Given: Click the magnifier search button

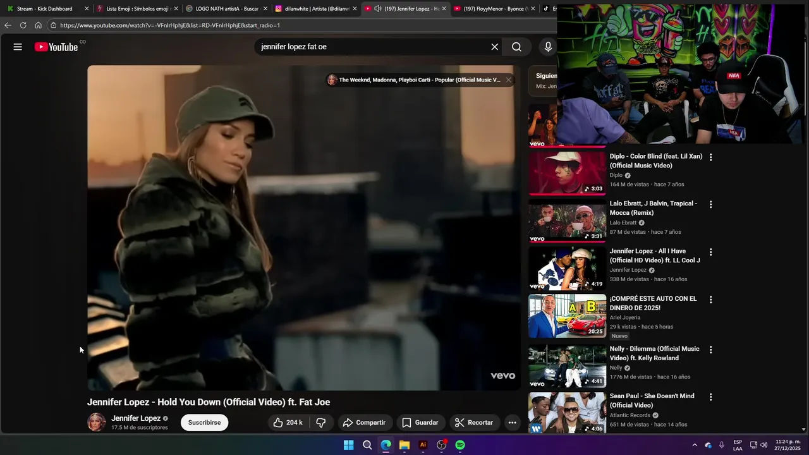Looking at the screenshot, I should [x=516, y=47].
